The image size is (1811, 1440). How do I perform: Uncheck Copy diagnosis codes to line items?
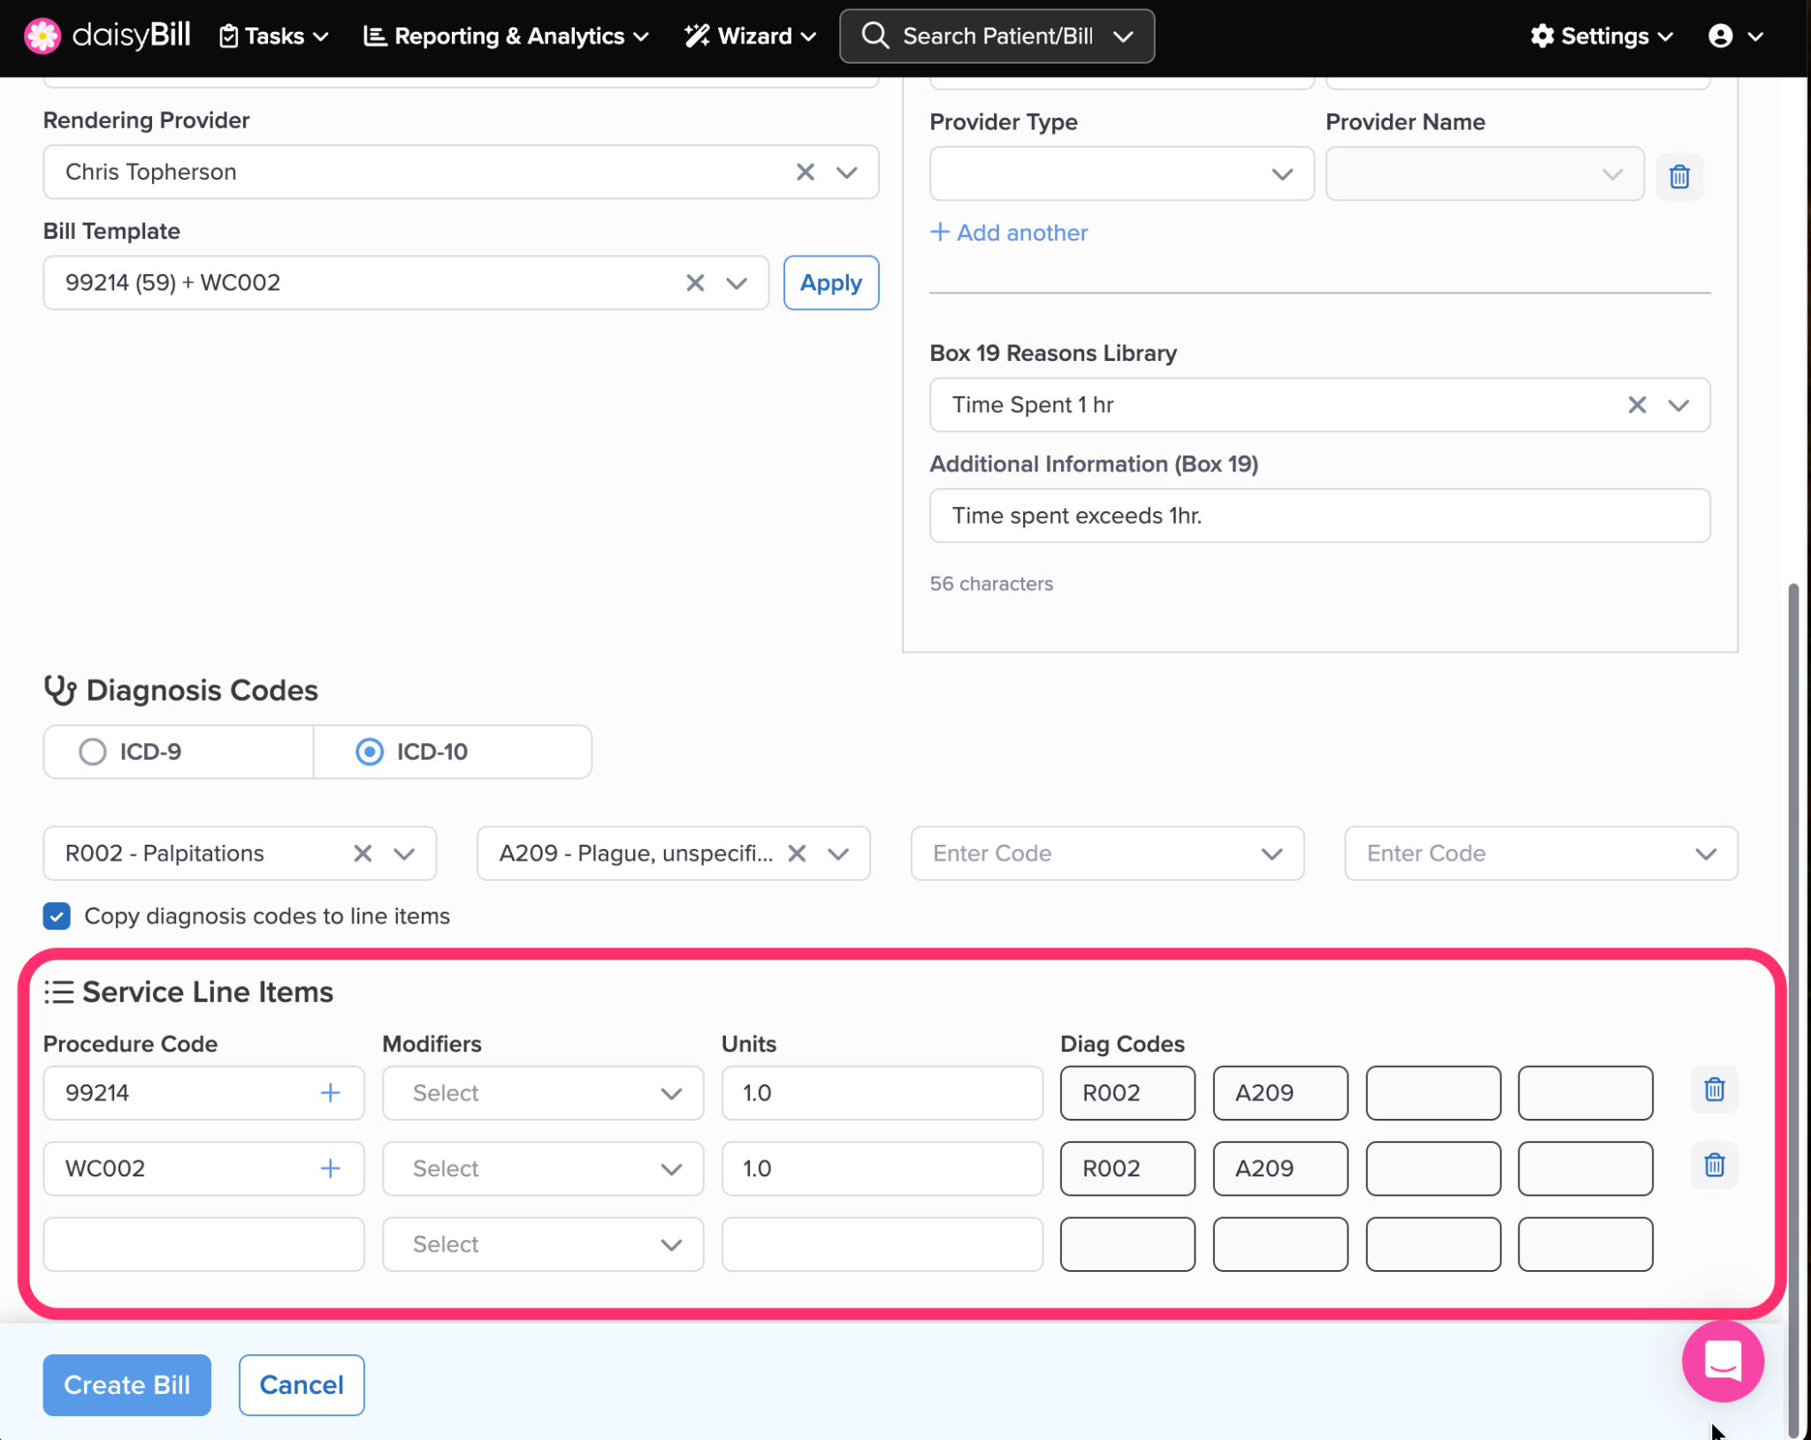[57, 916]
